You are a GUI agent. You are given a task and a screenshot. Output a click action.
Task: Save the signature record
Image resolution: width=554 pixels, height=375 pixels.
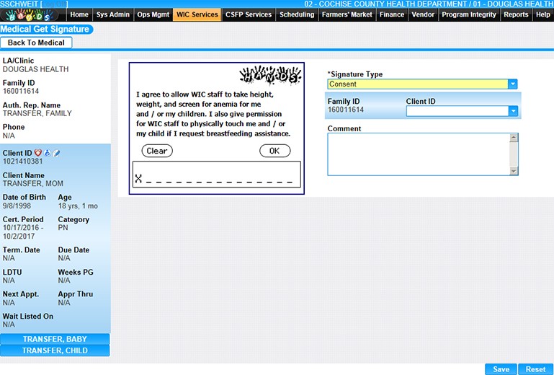[501, 369]
